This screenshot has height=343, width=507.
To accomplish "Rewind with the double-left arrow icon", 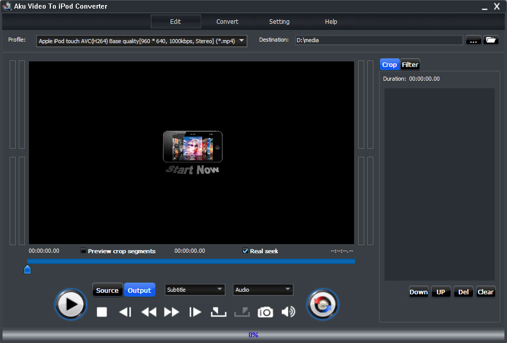I will coord(148,312).
